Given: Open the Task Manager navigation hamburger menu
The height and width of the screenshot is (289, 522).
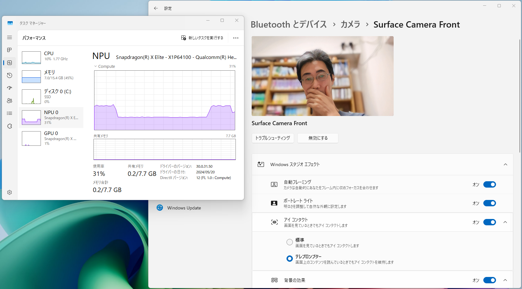Looking at the screenshot, I should tap(9, 37).
